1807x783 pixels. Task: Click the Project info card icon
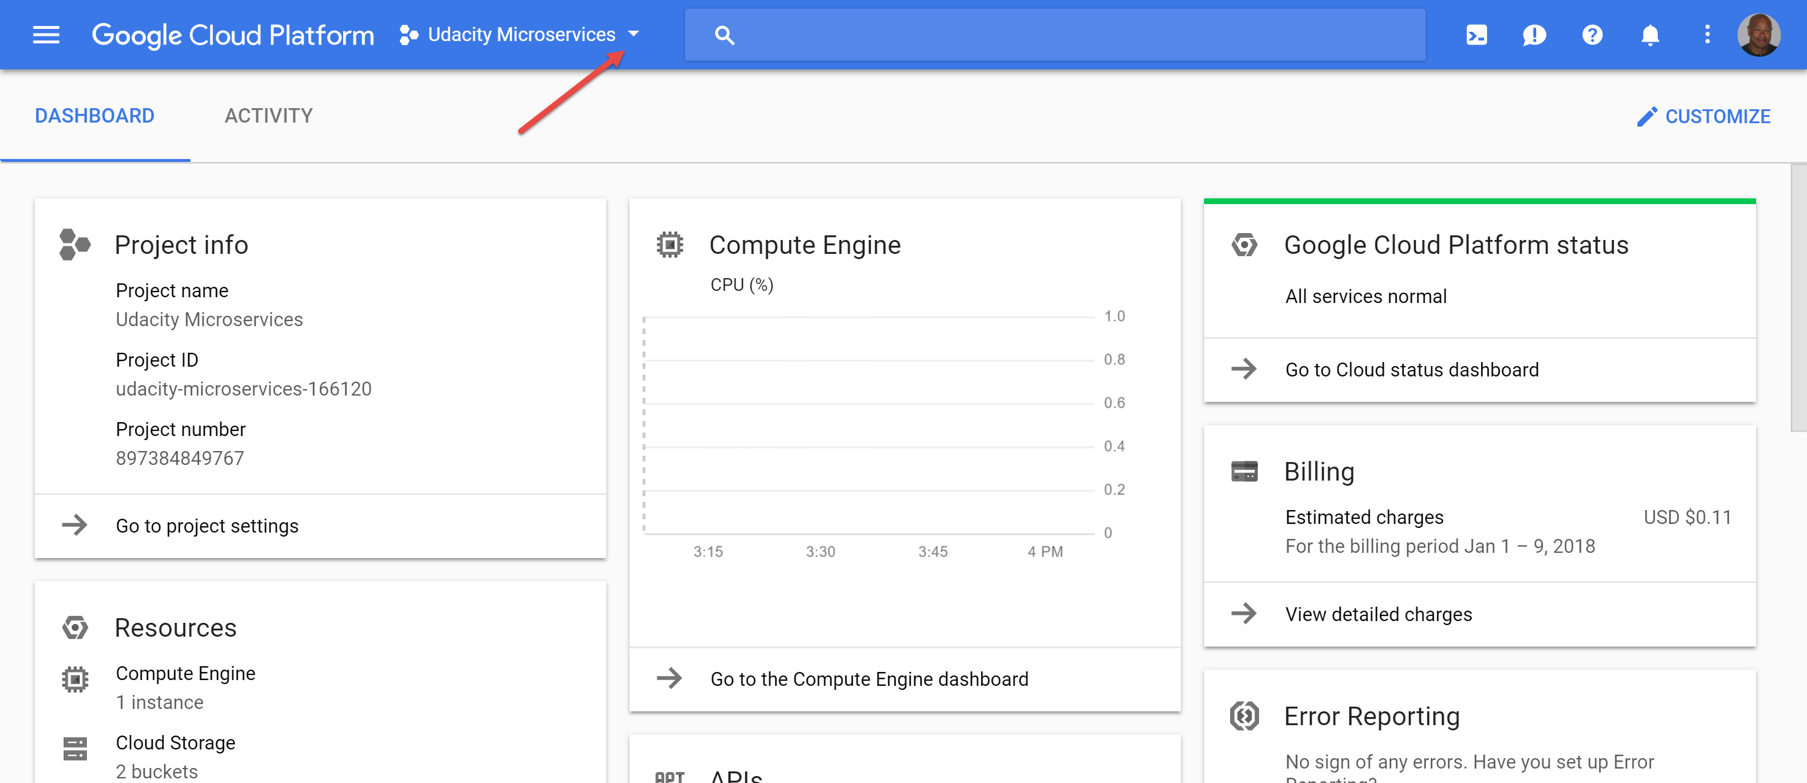click(75, 245)
